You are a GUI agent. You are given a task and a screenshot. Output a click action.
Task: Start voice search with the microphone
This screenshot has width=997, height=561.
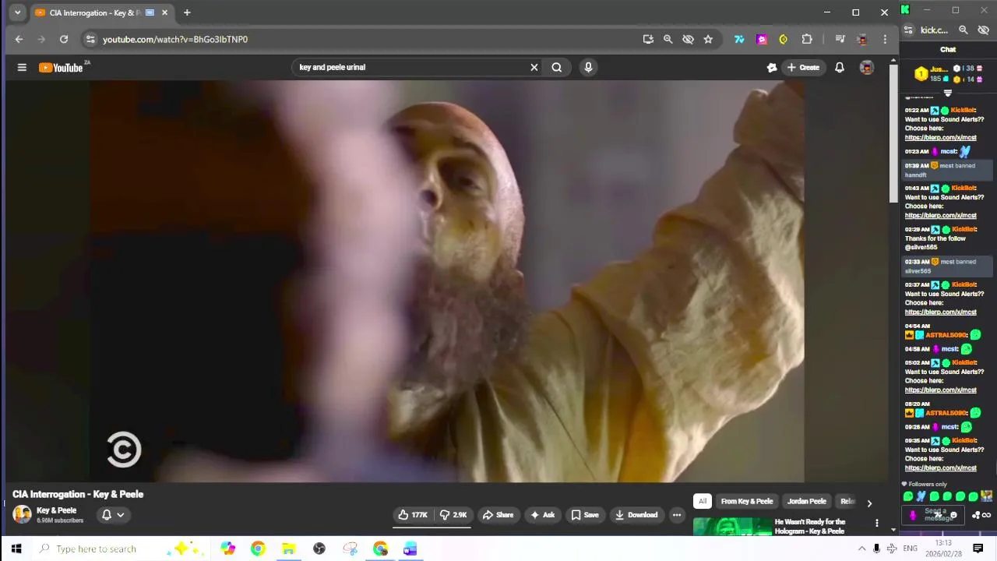pyautogui.click(x=588, y=67)
